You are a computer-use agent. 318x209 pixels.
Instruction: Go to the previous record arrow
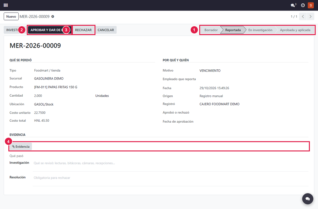click(303, 17)
